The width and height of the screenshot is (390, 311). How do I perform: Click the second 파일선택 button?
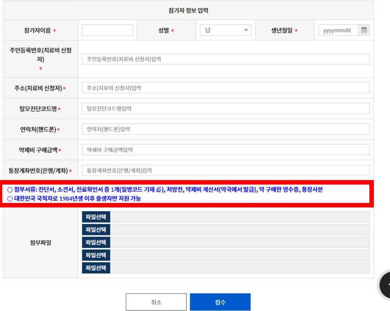(x=96, y=229)
